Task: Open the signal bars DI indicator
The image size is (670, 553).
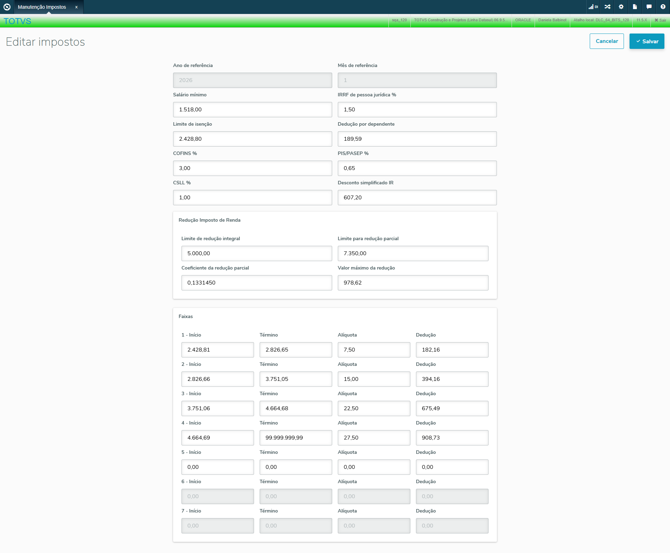Action: [x=593, y=7]
